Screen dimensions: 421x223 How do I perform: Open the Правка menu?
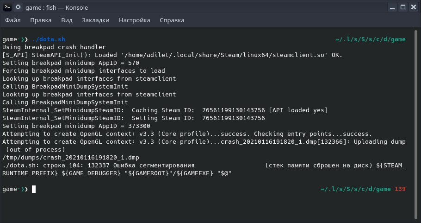[41, 20]
